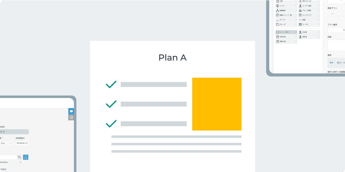Click the blue user-picker icon

click(x=26, y=157)
